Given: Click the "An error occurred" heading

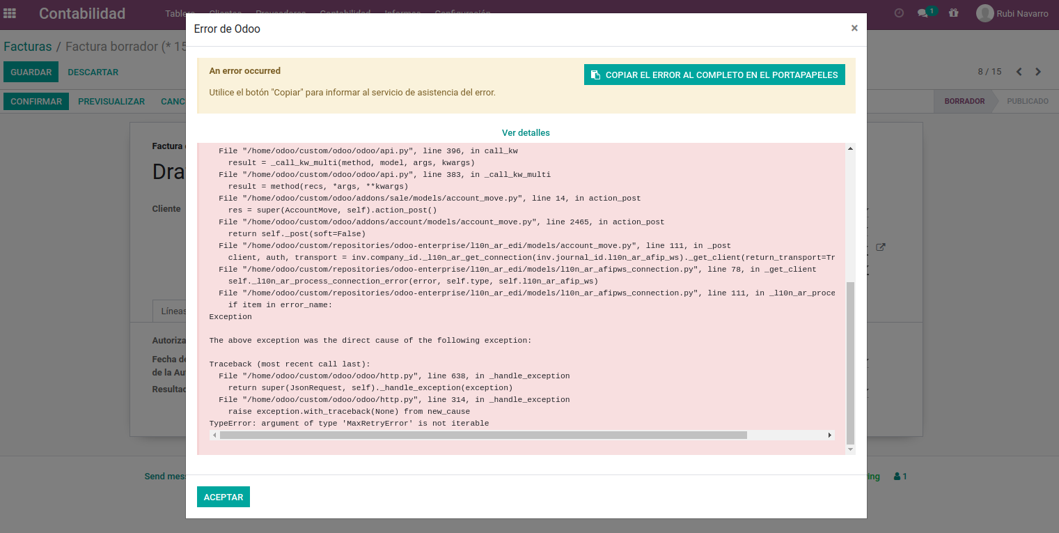Looking at the screenshot, I should click(245, 71).
